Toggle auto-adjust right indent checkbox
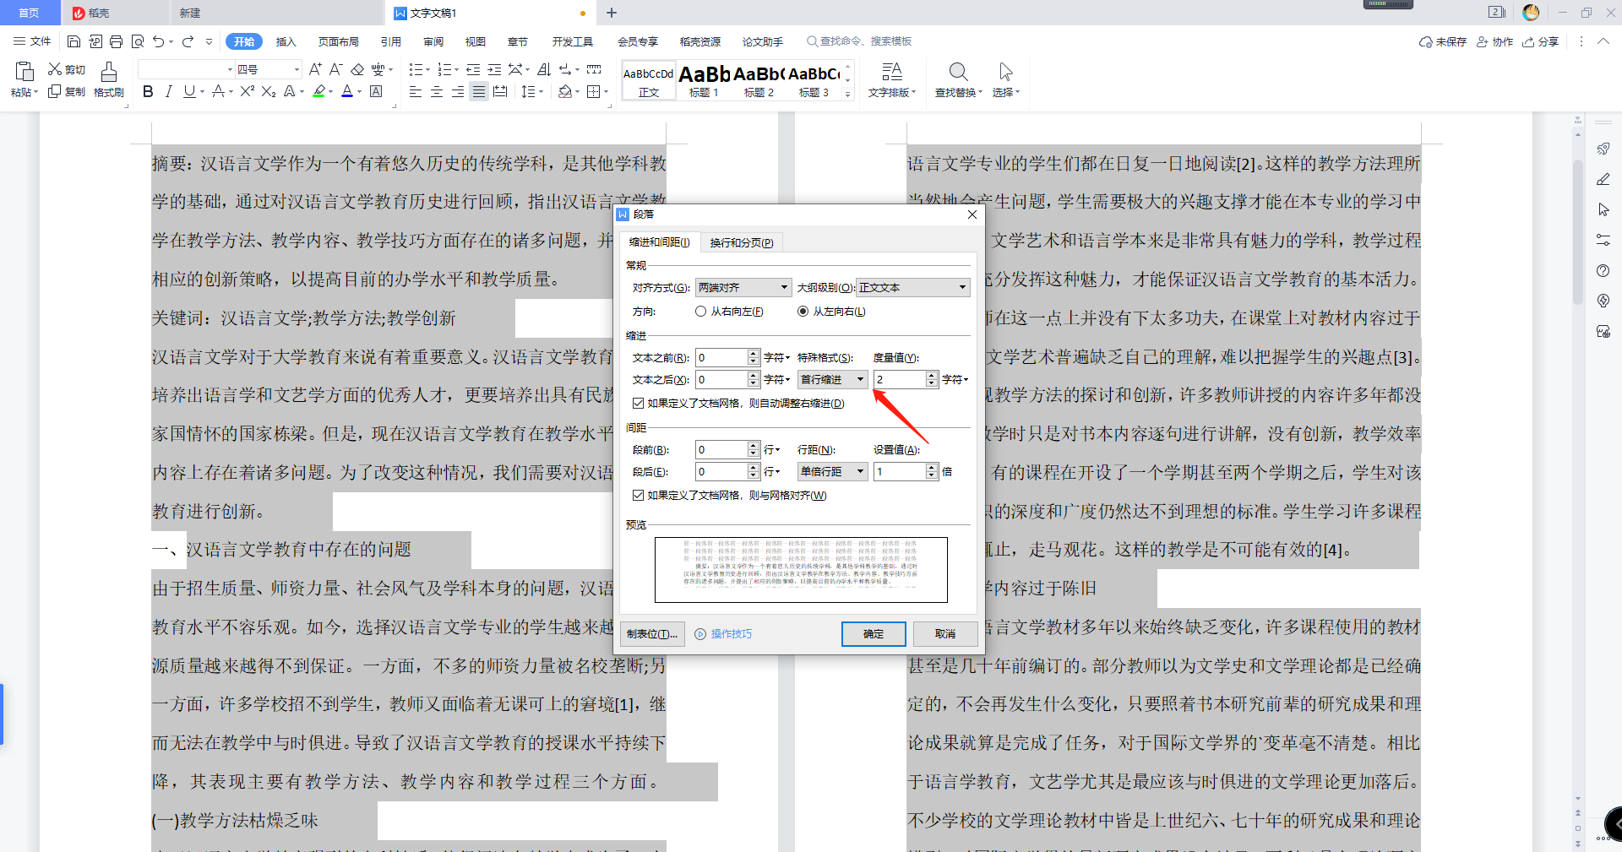Viewport: 1622px width, 852px height. (638, 404)
